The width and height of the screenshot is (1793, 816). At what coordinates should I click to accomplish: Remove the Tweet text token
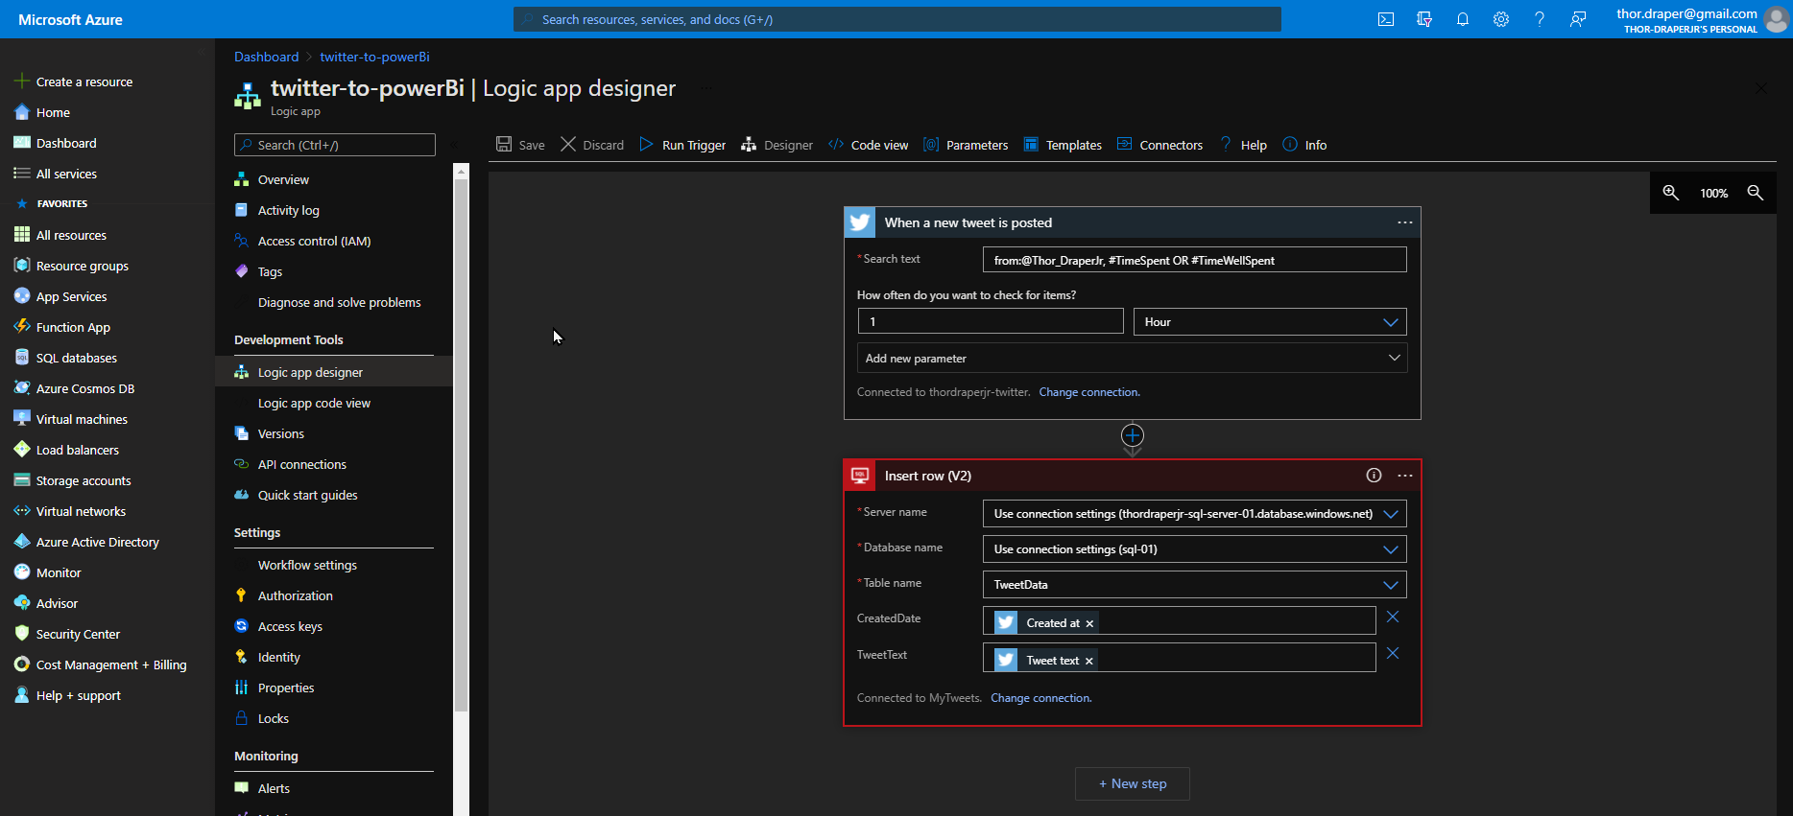point(1089,661)
